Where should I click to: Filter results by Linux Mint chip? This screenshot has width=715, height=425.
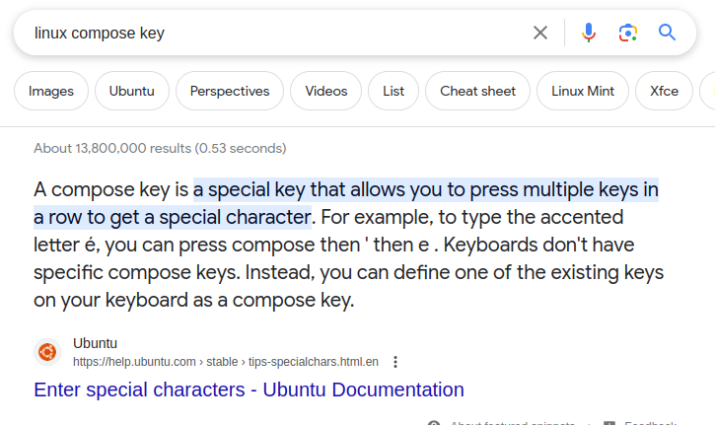click(x=583, y=91)
